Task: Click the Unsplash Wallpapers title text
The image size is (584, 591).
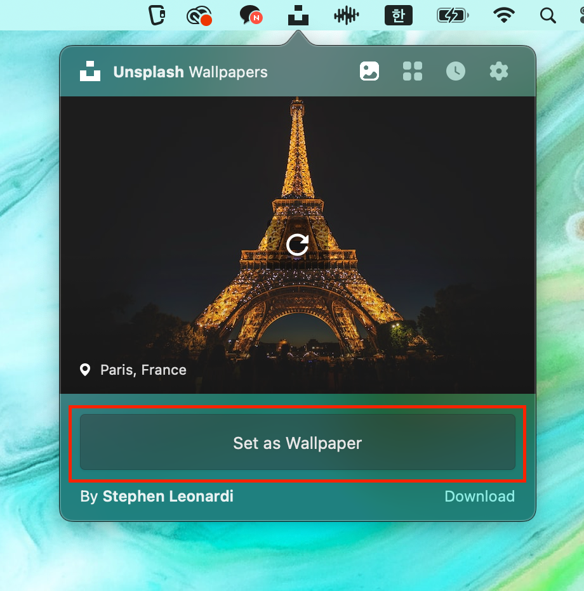Action: pos(190,72)
